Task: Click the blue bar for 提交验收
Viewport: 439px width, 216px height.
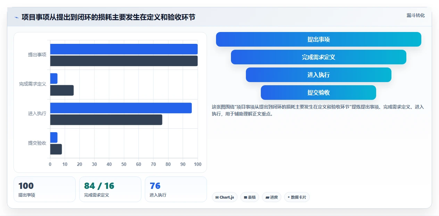Action: coord(54,137)
